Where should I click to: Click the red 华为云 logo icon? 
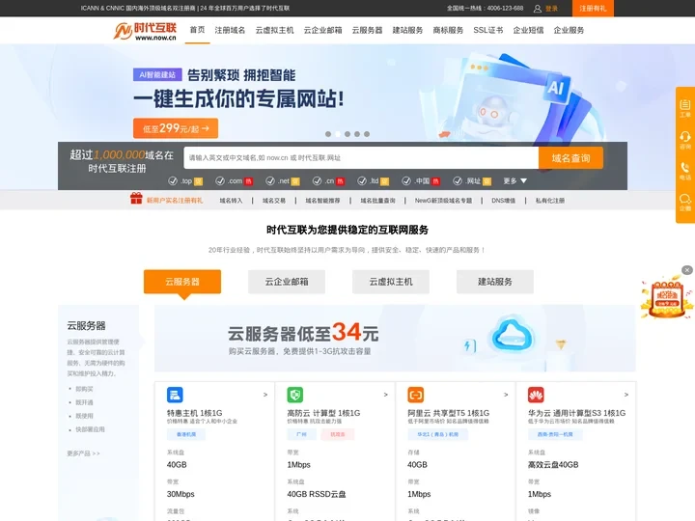(536, 395)
